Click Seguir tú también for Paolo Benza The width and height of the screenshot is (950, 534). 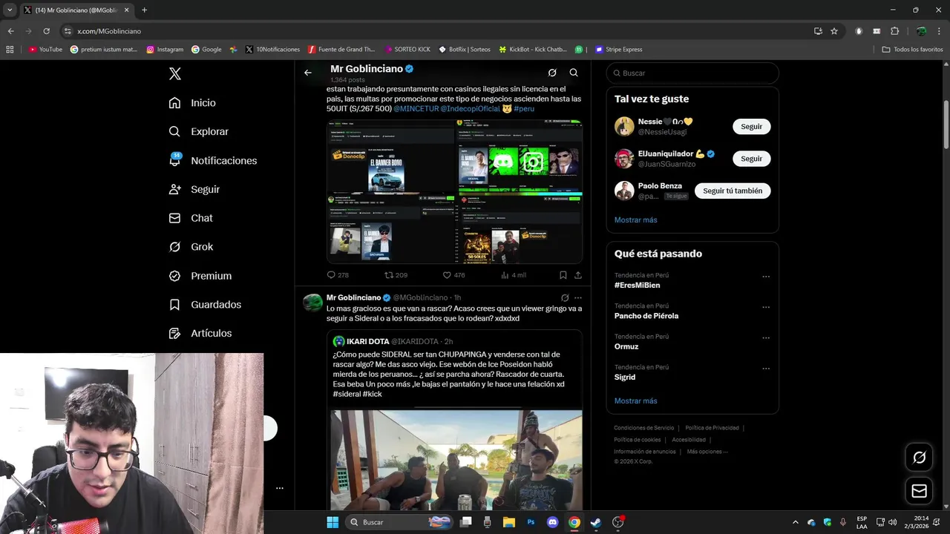pos(733,191)
